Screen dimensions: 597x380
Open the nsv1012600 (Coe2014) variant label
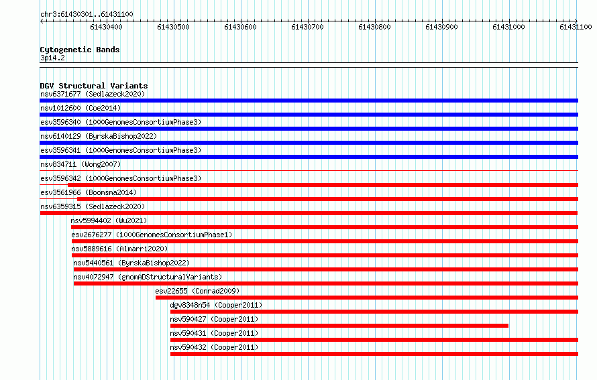coord(80,108)
